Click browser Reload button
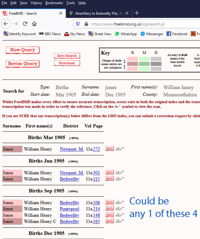 coord(25,24)
